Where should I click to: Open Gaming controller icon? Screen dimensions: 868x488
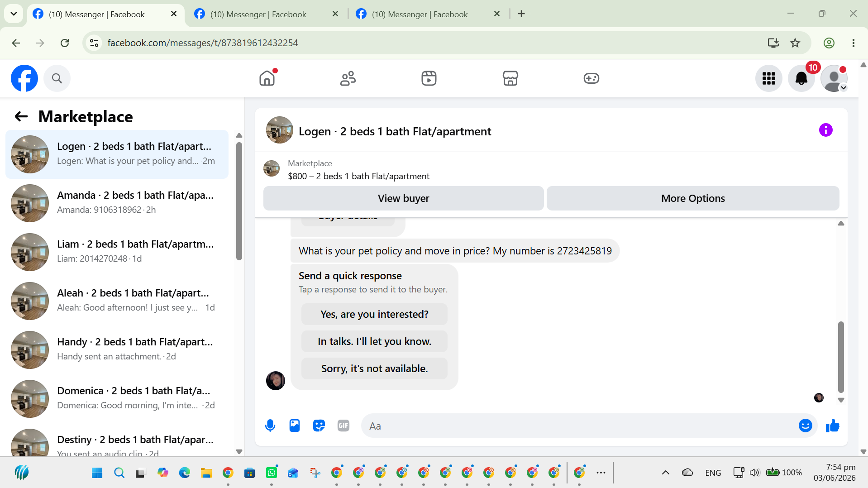pyautogui.click(x=591, y=78)
